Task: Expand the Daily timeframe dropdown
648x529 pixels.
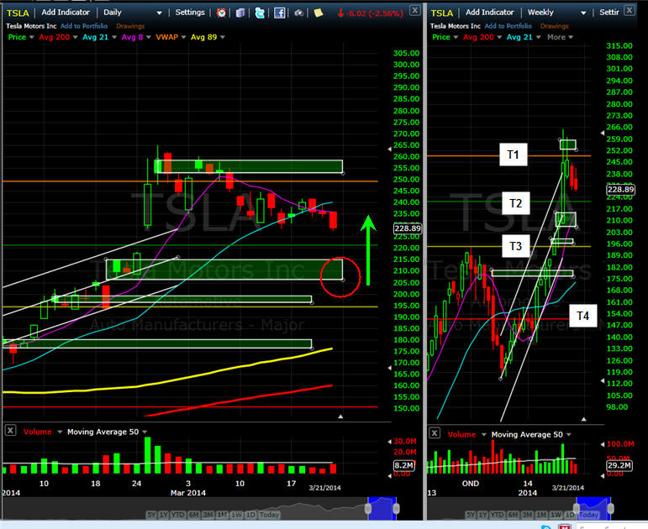Action: (x=159, y=13)
